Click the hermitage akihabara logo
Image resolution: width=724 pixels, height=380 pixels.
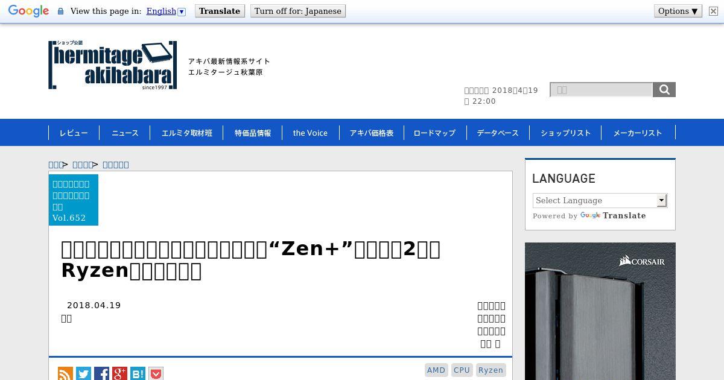tap(113, 65)
